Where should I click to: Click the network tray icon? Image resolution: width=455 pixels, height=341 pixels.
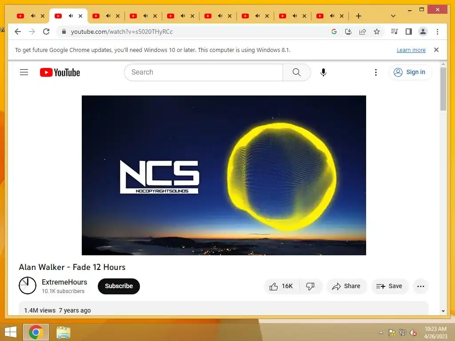(403, 333)
